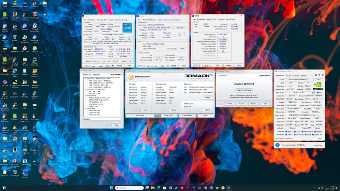Open File Explorer from the taskbar

(x=153, y=188)
